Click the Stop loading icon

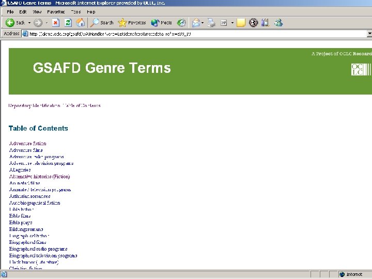(x=55, y=23)
